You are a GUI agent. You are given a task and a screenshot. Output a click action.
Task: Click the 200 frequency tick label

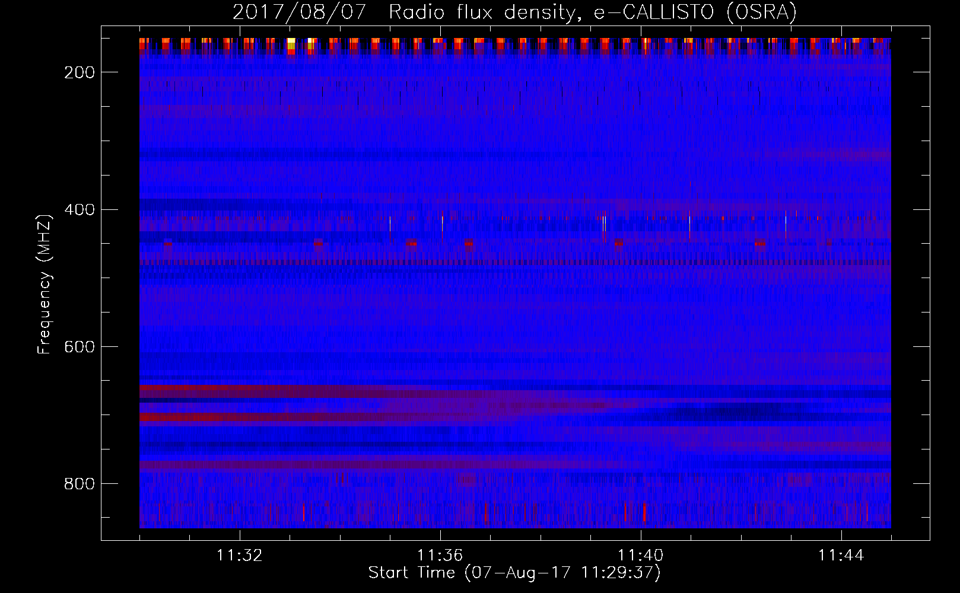point(80,72)
